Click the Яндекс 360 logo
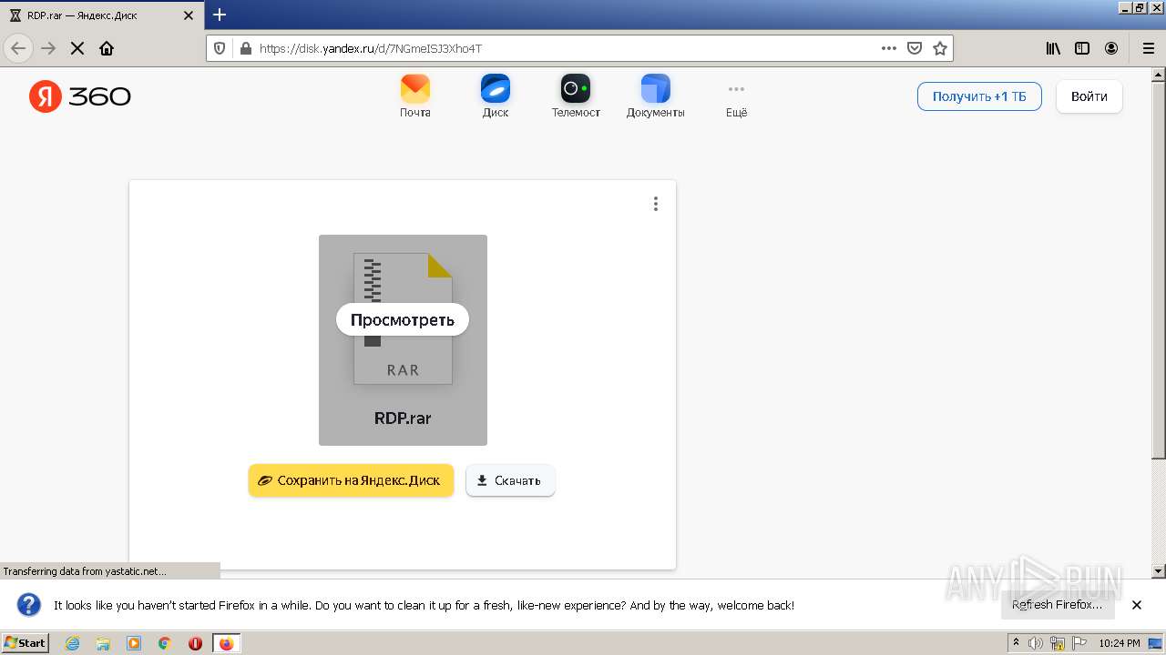Image resolution: width=1166 pixels, height=655 pixels. point(80,96)
